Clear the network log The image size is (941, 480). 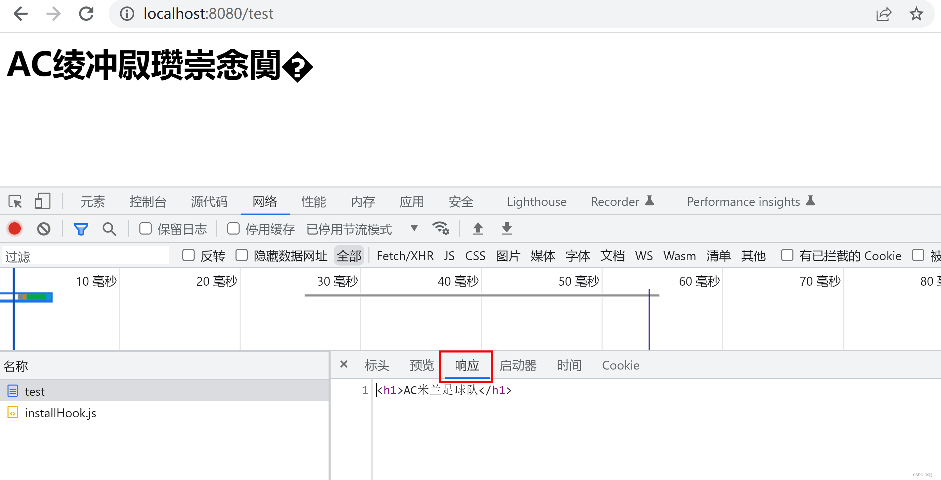click(44, 229)
